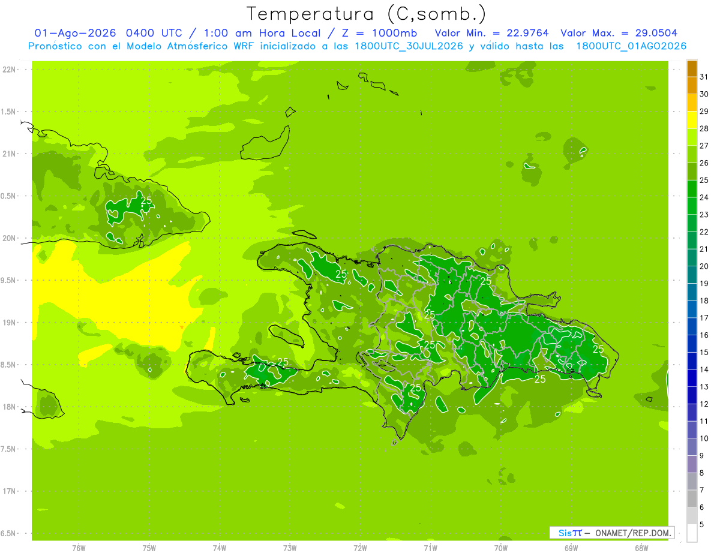This screenshot has width=720, height=556.
Task: Select the green 24 legend swatch
Action: click(692, 189)
